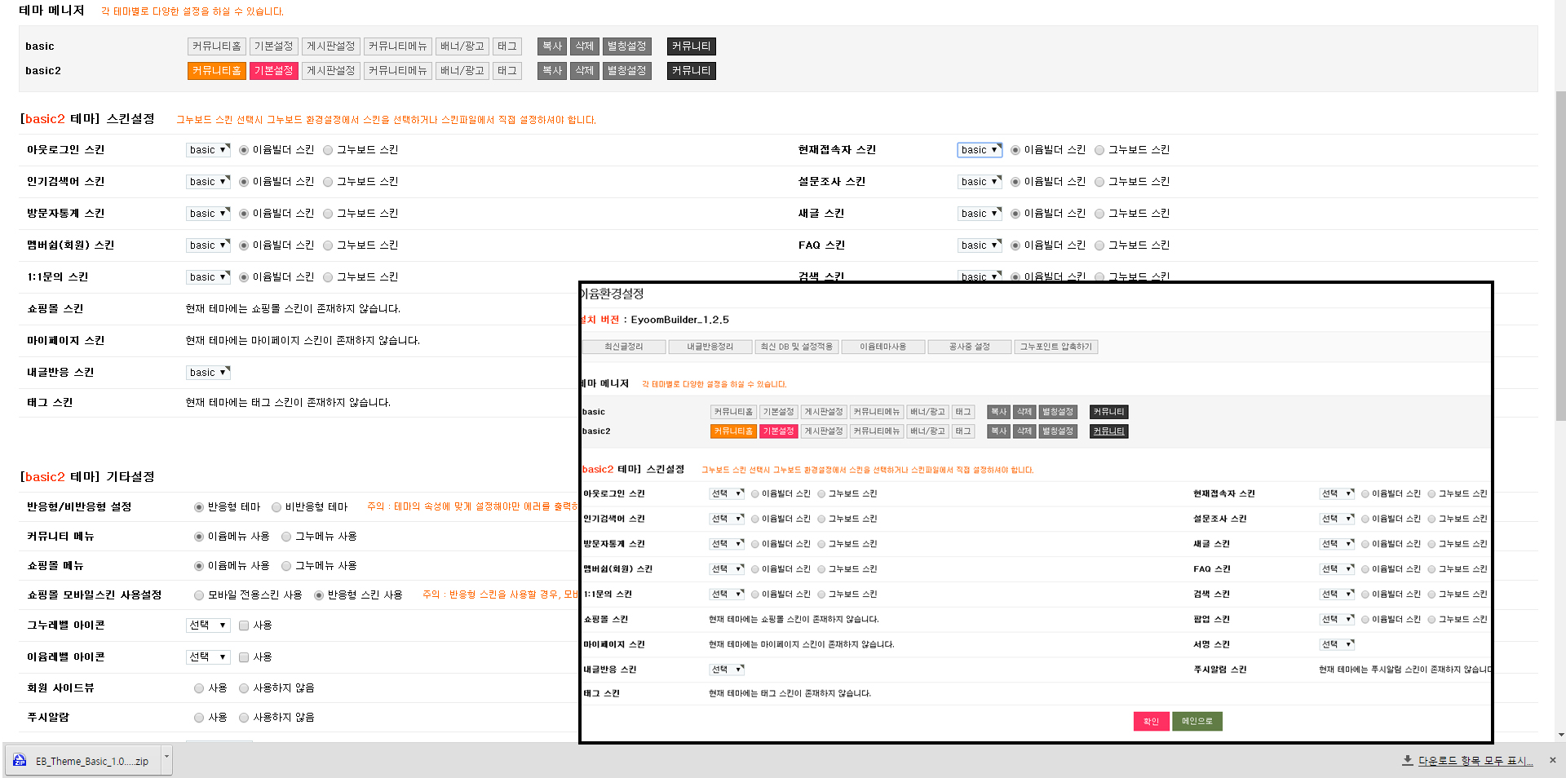Open the 이윰레벨 아이콘 선택 dropdown

pos(208,657)
